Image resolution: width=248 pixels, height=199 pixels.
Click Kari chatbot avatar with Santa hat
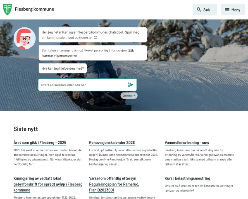pyautogui.click(x=24, y=38)
